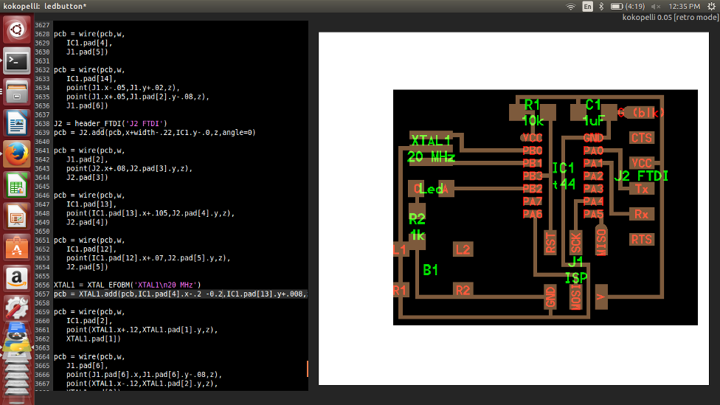Click the L2 pad of button B1
This screenshot has height=405, width=720.
(463, 249)
